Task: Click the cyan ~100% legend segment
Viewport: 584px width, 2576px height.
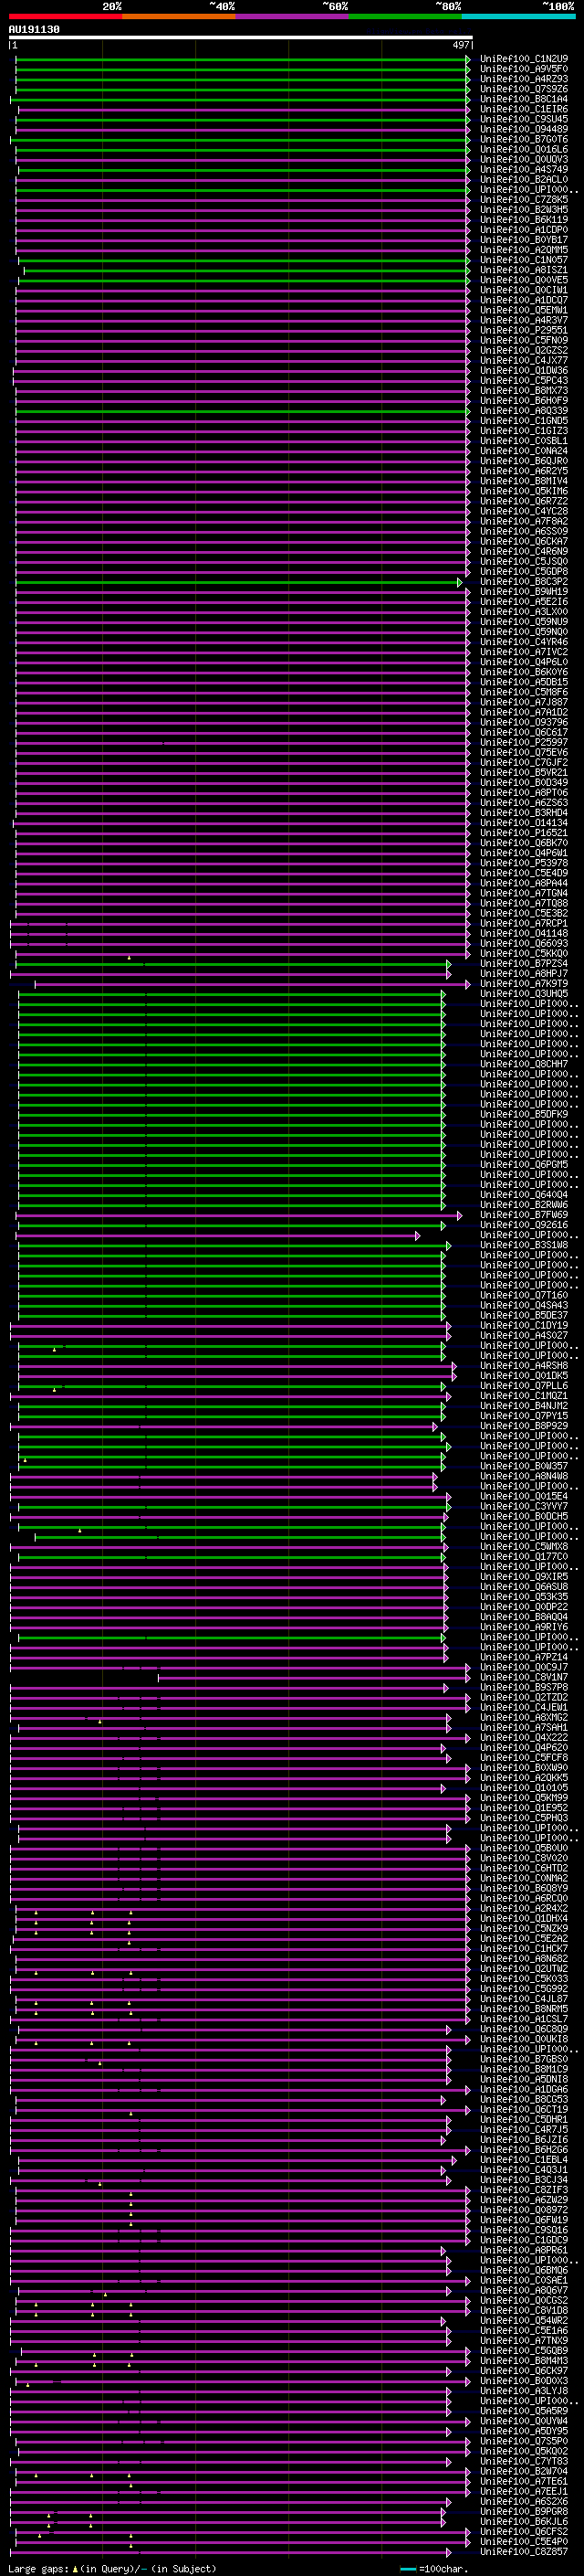Action: (518, 16)
